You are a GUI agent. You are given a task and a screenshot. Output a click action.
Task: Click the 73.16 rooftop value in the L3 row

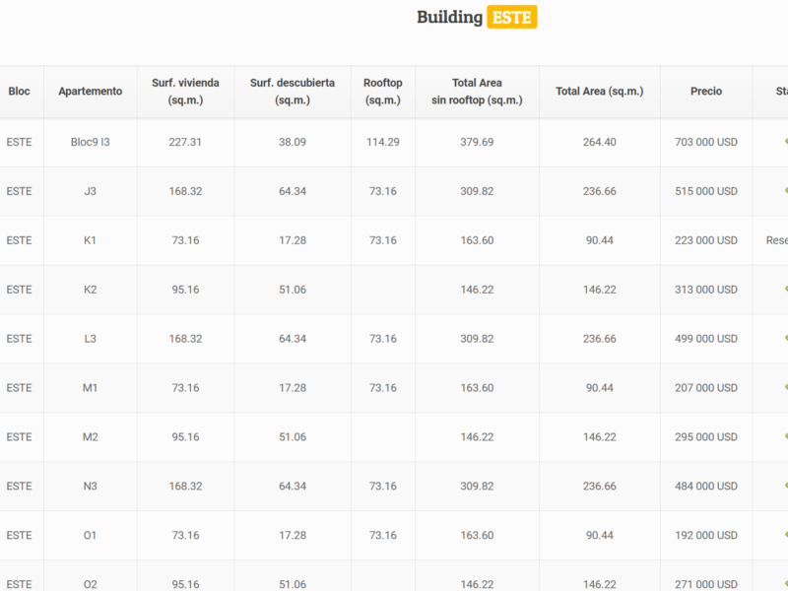[x=383, y=339]
